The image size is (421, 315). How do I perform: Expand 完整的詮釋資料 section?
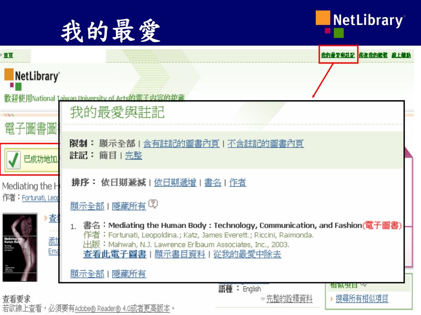[289, 299]
